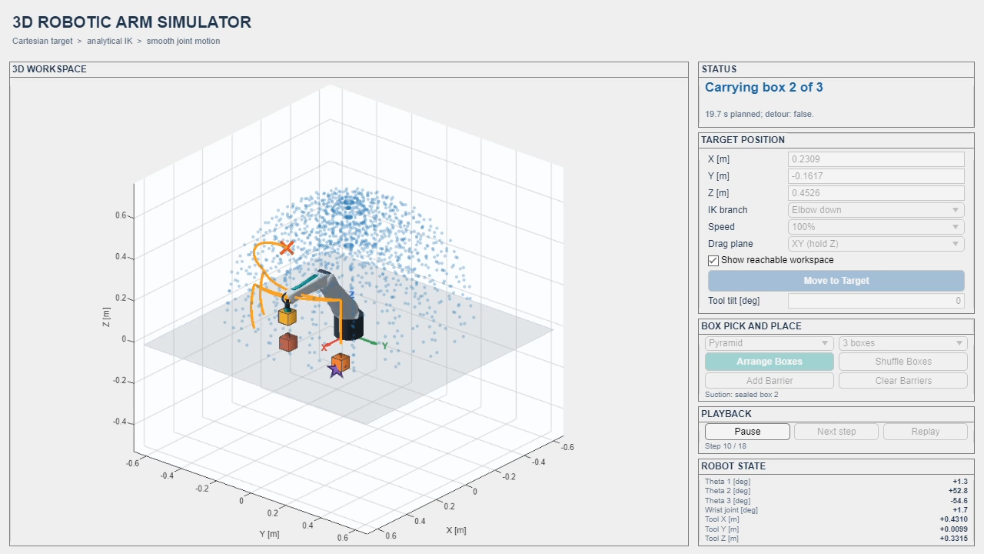
Task: Click the Replay button
Action: coord(926,432)
